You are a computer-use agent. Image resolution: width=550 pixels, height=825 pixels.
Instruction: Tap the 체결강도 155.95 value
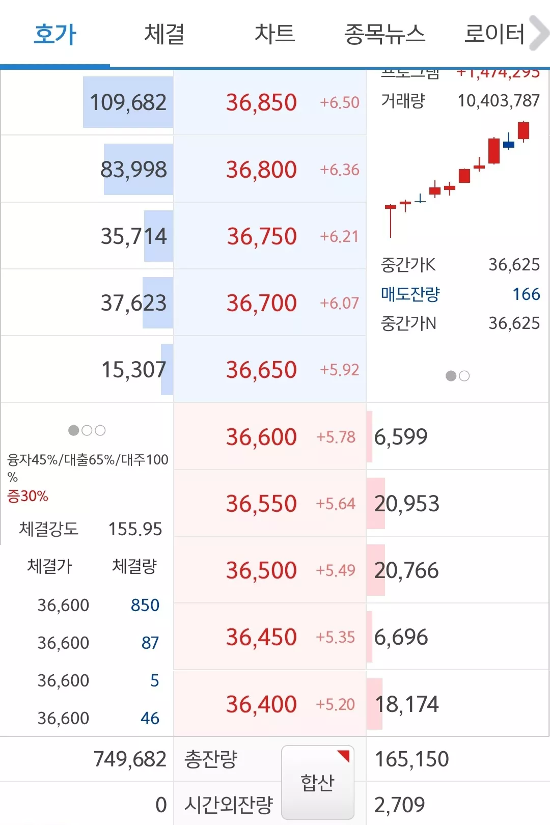click(x=135, y=529)
